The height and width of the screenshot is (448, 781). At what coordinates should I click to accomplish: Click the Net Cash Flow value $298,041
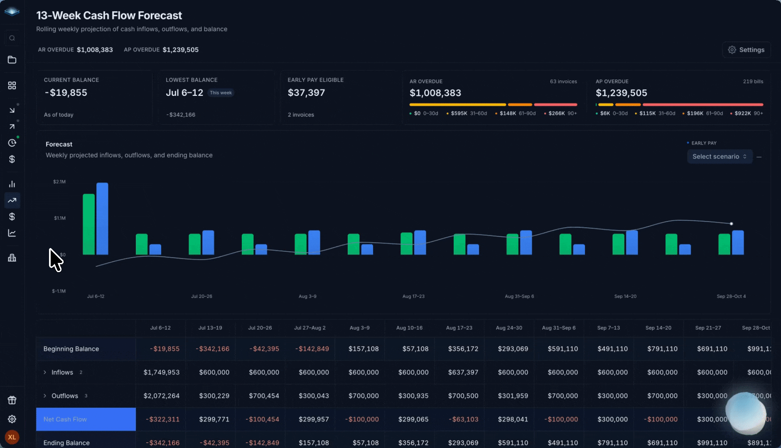513,419
